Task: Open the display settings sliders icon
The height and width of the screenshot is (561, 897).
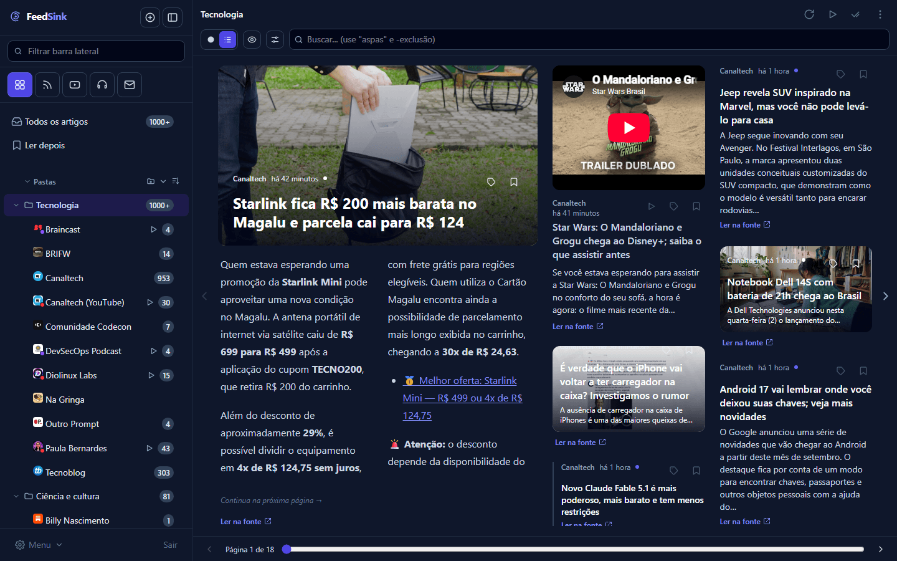Action: (275, 39)
